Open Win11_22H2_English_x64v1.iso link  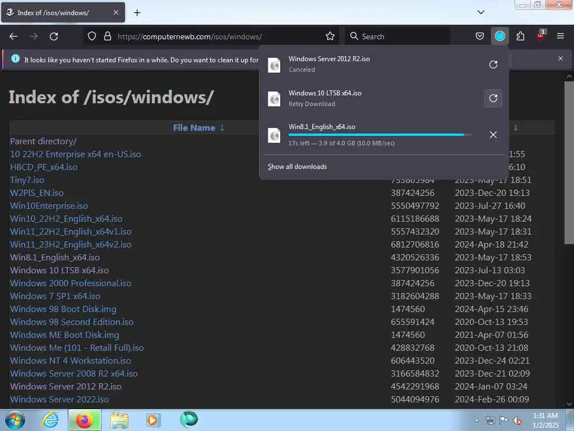point(71,232)
